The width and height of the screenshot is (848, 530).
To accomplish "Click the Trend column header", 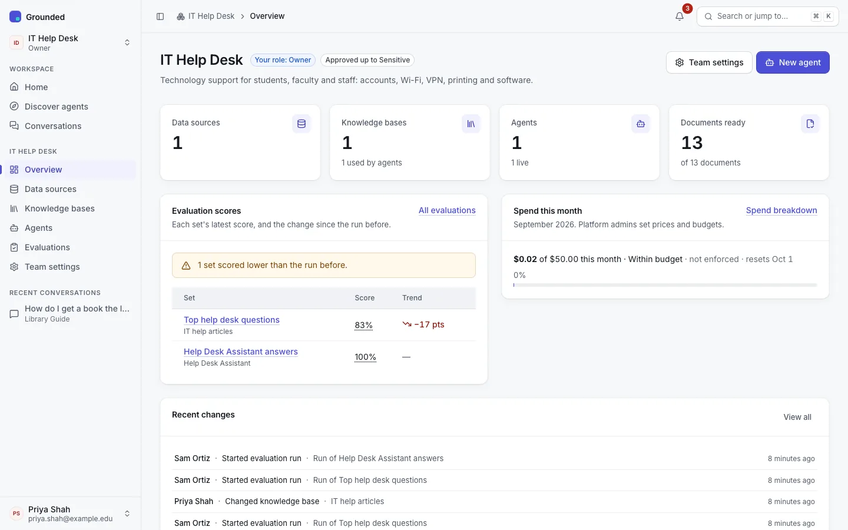I will click(412, 298).
